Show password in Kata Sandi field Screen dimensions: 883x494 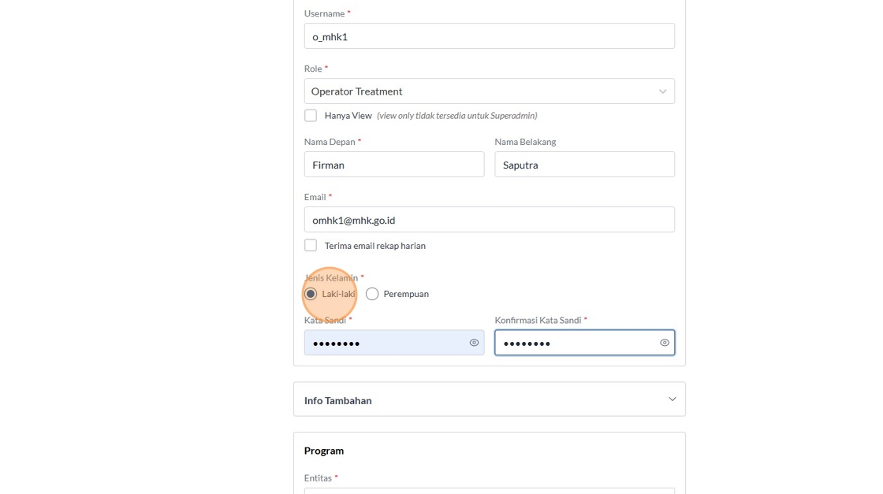coord(474,343)
